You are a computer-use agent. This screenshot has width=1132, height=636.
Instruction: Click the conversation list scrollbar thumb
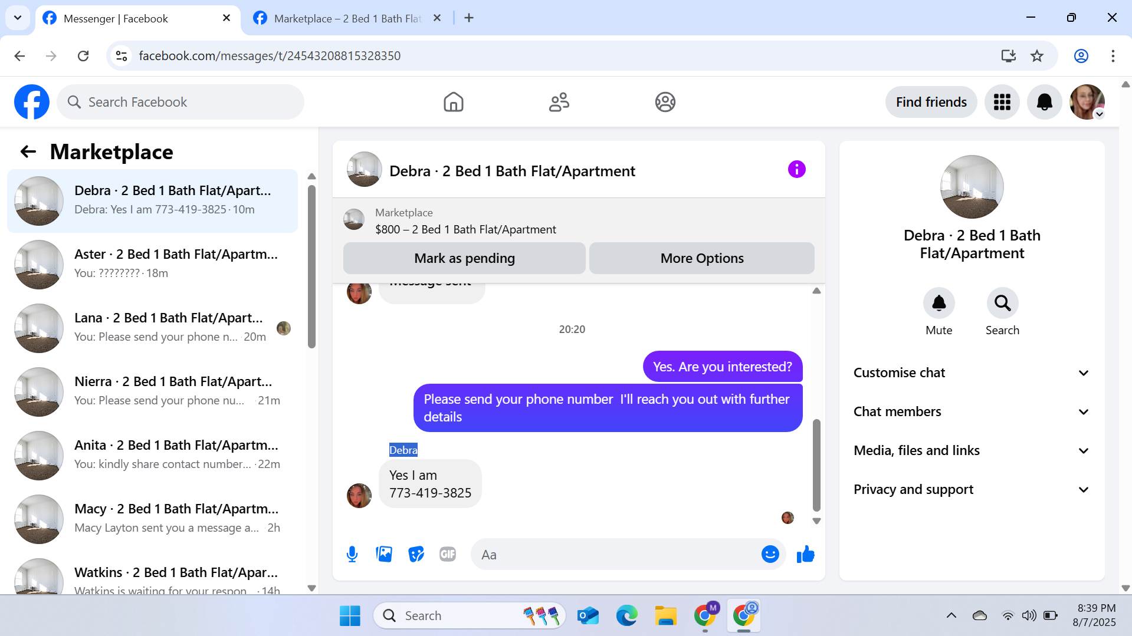pos(311,266)
